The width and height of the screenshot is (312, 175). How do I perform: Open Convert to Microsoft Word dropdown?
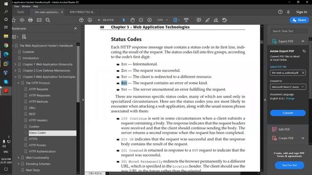[288, 87]
